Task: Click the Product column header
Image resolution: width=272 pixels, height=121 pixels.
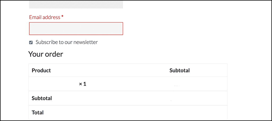Action: 41,71
